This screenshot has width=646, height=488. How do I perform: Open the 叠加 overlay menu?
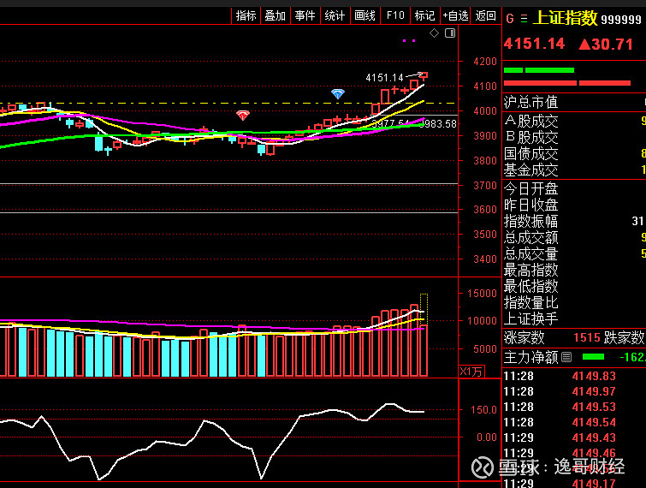[x=275, y=15]
